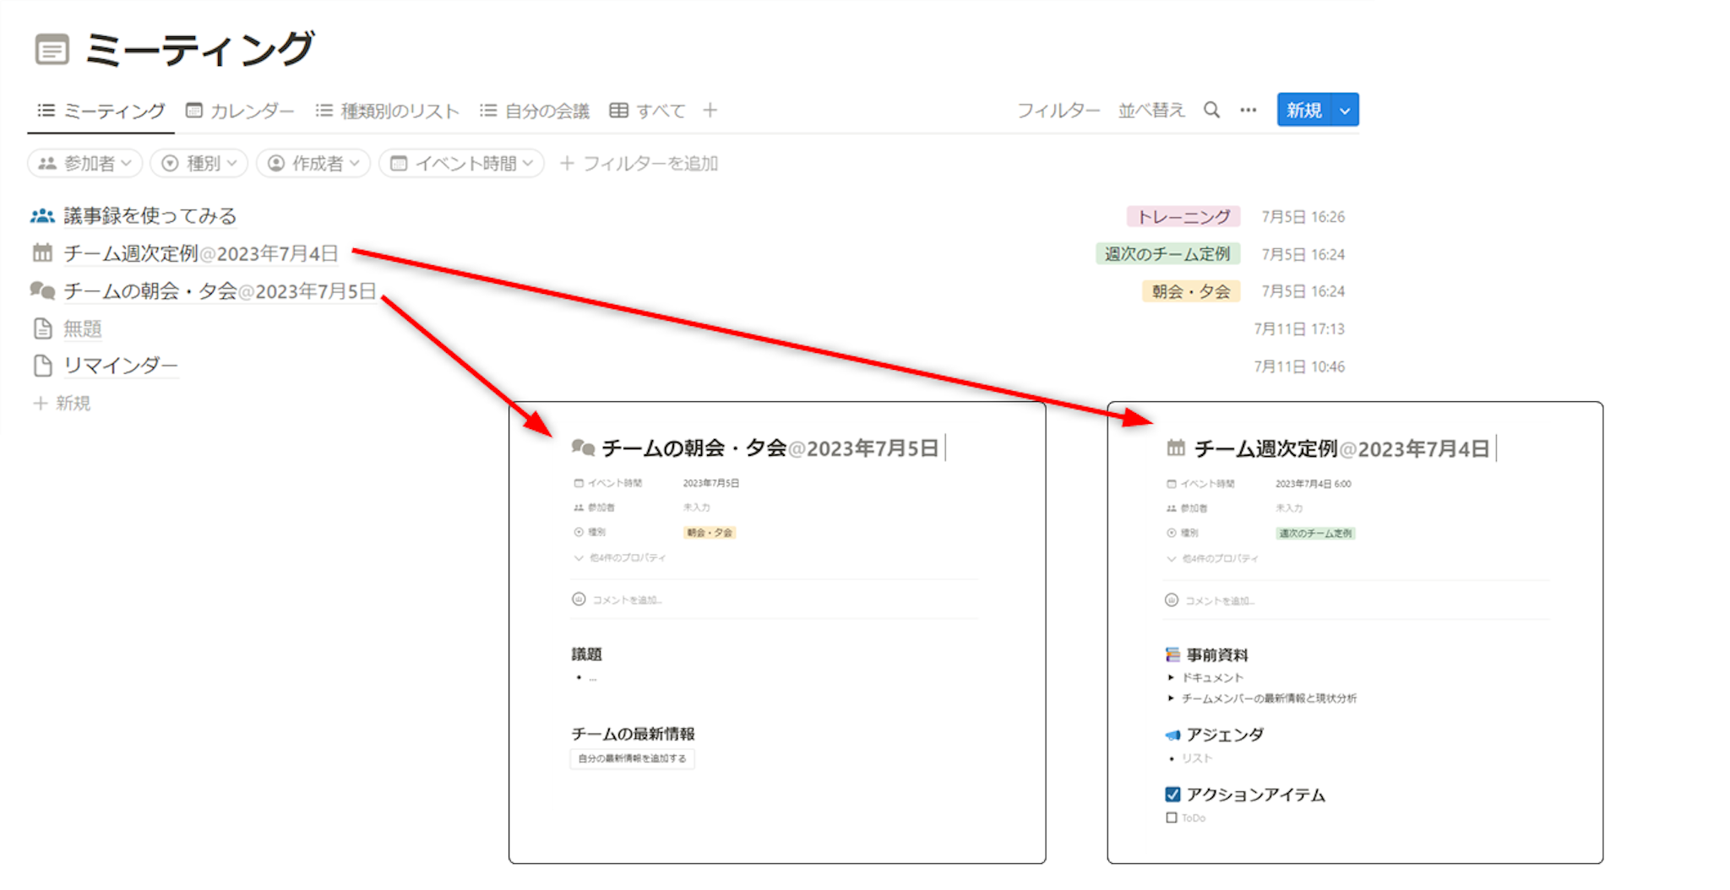Click the コメントを追加 field in 朝会・夕会 page
The height and width of the screenshot is (890, 1730).
coord(627,600)
